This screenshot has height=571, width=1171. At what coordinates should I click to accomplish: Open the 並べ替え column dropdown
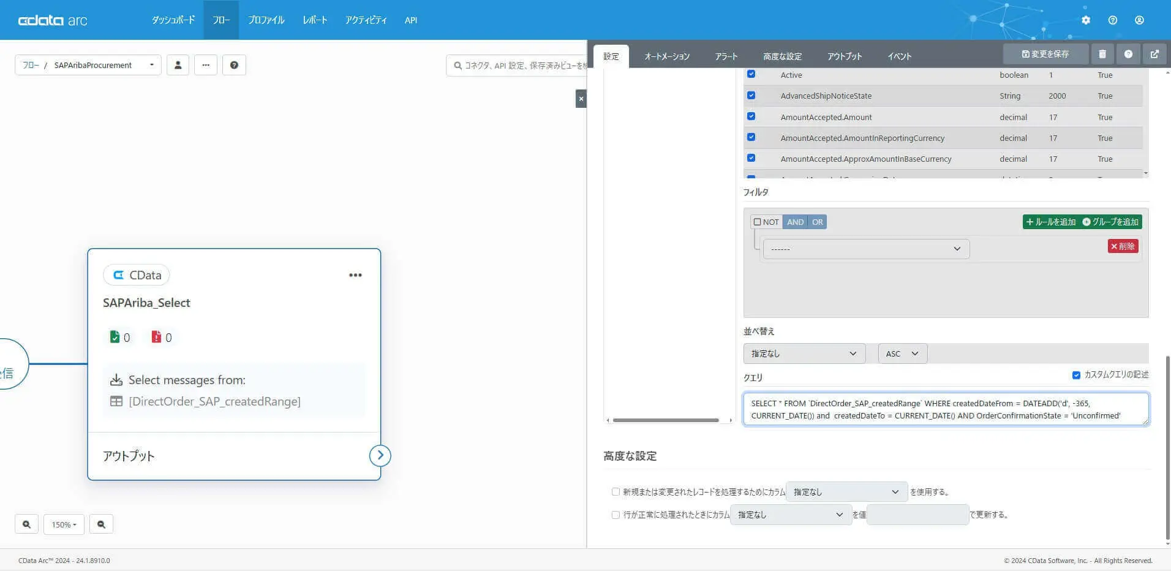click(x=804, y=354)
